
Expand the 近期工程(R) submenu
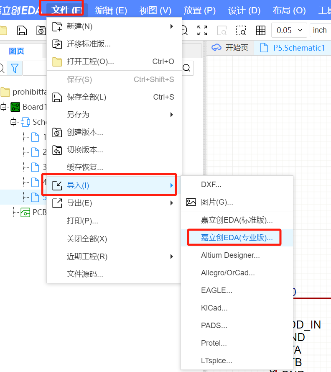click(x=114, y=257)
